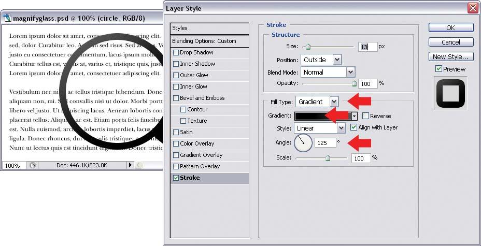Click the Angle value field showing 125

325,143
